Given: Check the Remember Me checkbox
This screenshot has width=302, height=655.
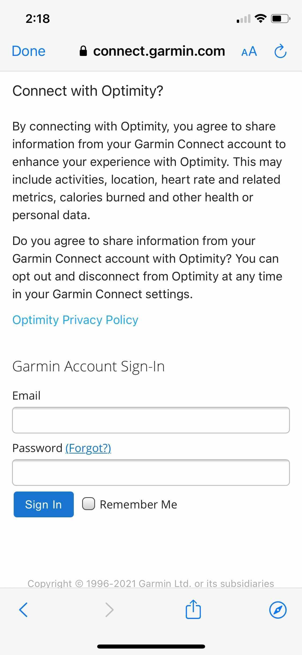Looking at the screenshot, I should (x=88, y=504).
